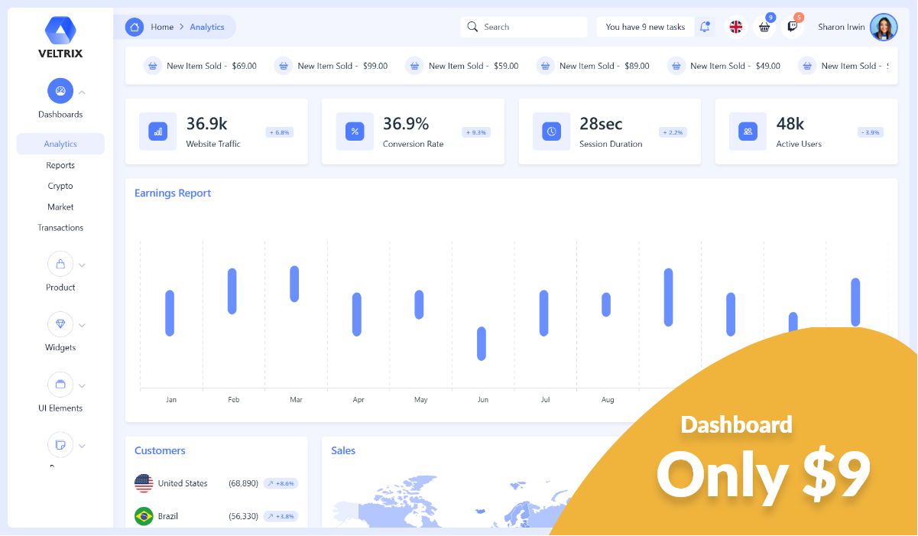Expand the Product menu chevron
Screen dimensions: 918x536
point(82,263)
